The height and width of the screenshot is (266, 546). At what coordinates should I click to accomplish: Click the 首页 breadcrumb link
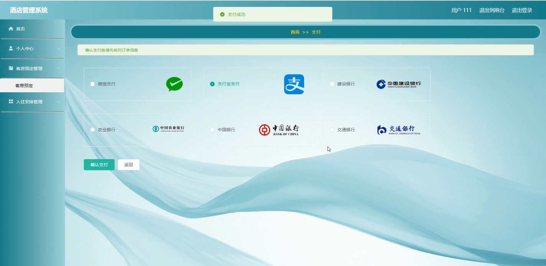point(295,32)
